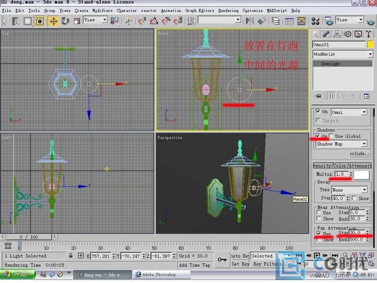Toggle Window/Crossing selection mode

tap(39, 21)
